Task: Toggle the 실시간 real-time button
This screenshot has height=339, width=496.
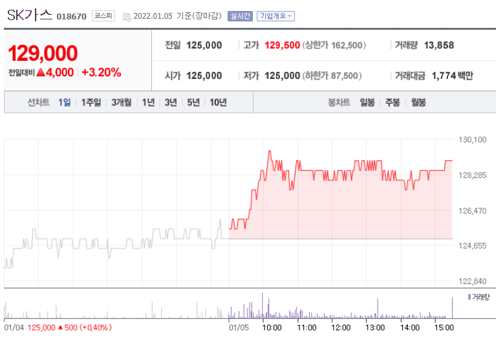Action: coord(240,16)
